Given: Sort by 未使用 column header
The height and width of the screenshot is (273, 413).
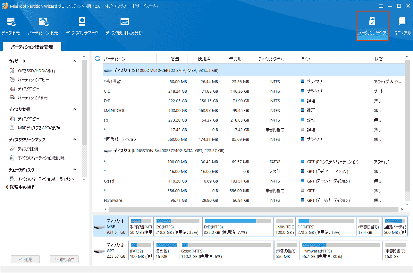Looking at the screenshot, I should coord(234,59).
